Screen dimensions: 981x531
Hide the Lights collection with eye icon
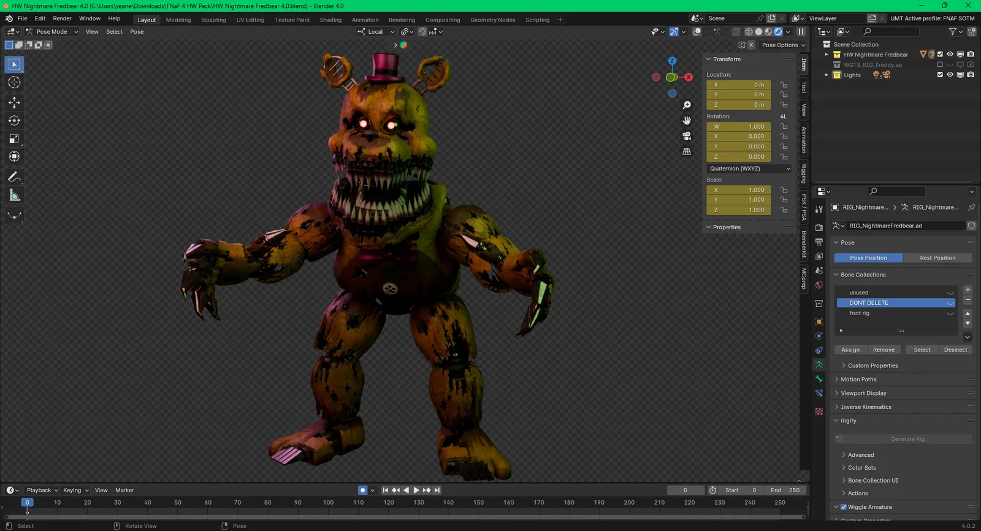950,75
